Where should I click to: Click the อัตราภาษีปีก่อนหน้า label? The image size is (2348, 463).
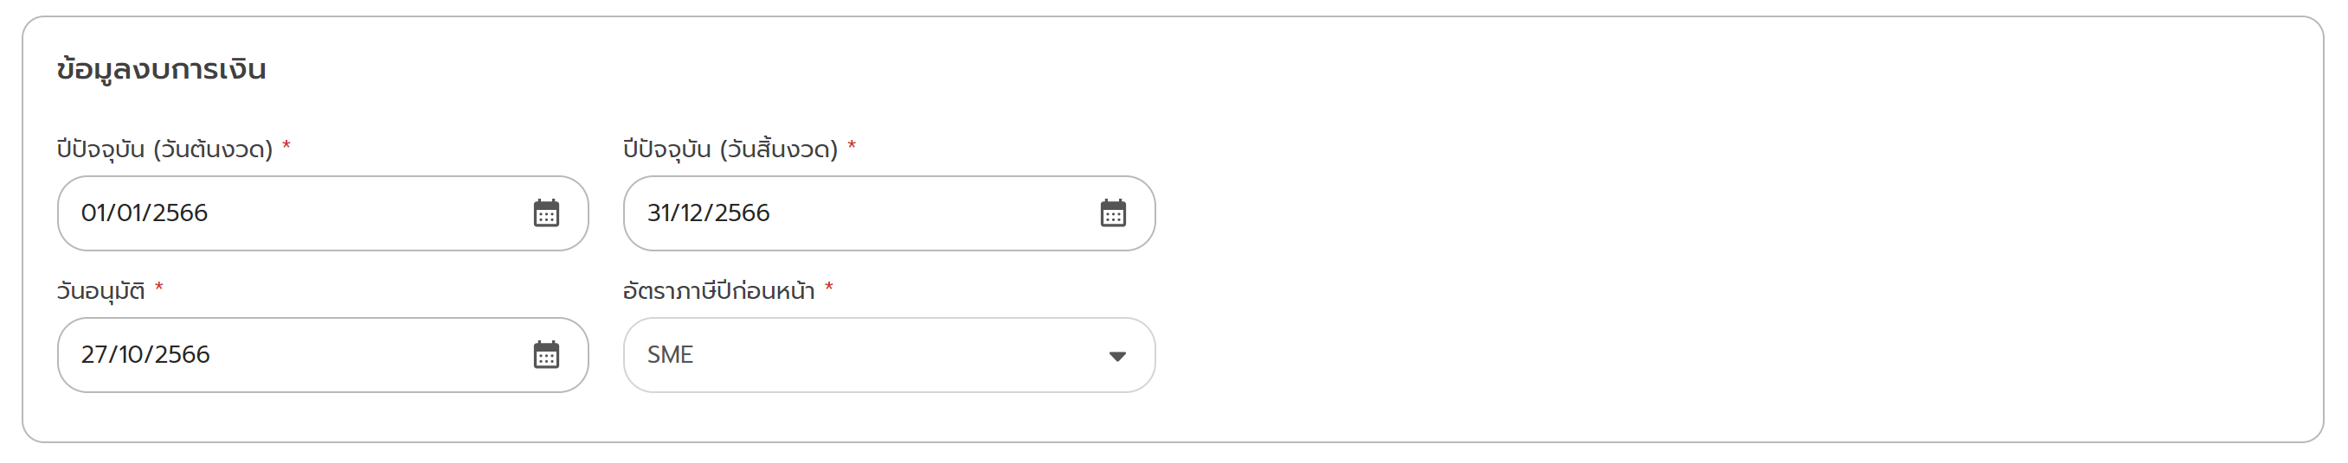click(718, 291)
